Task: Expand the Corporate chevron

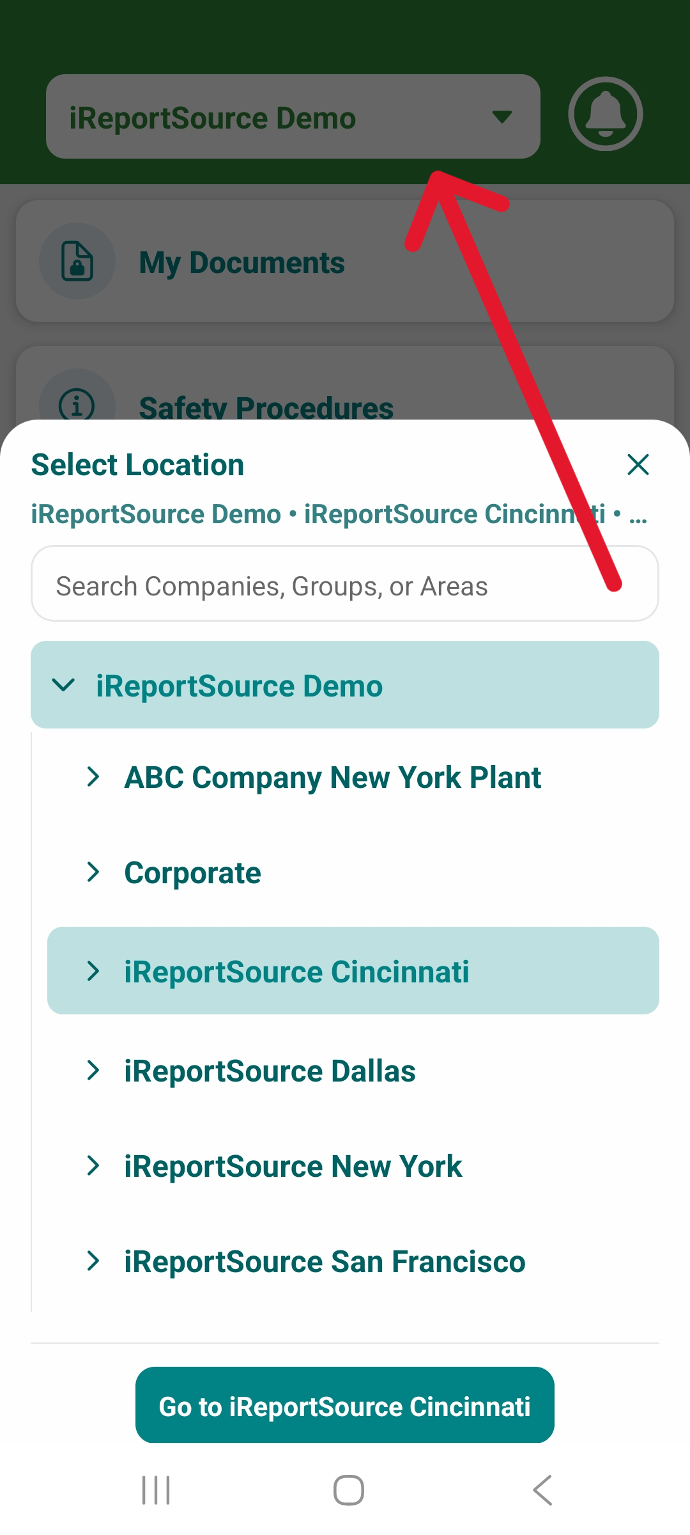Action: click(93, 872)
